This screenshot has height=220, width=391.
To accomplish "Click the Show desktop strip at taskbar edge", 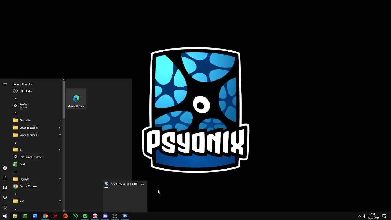I will click(x=390, y=216).
